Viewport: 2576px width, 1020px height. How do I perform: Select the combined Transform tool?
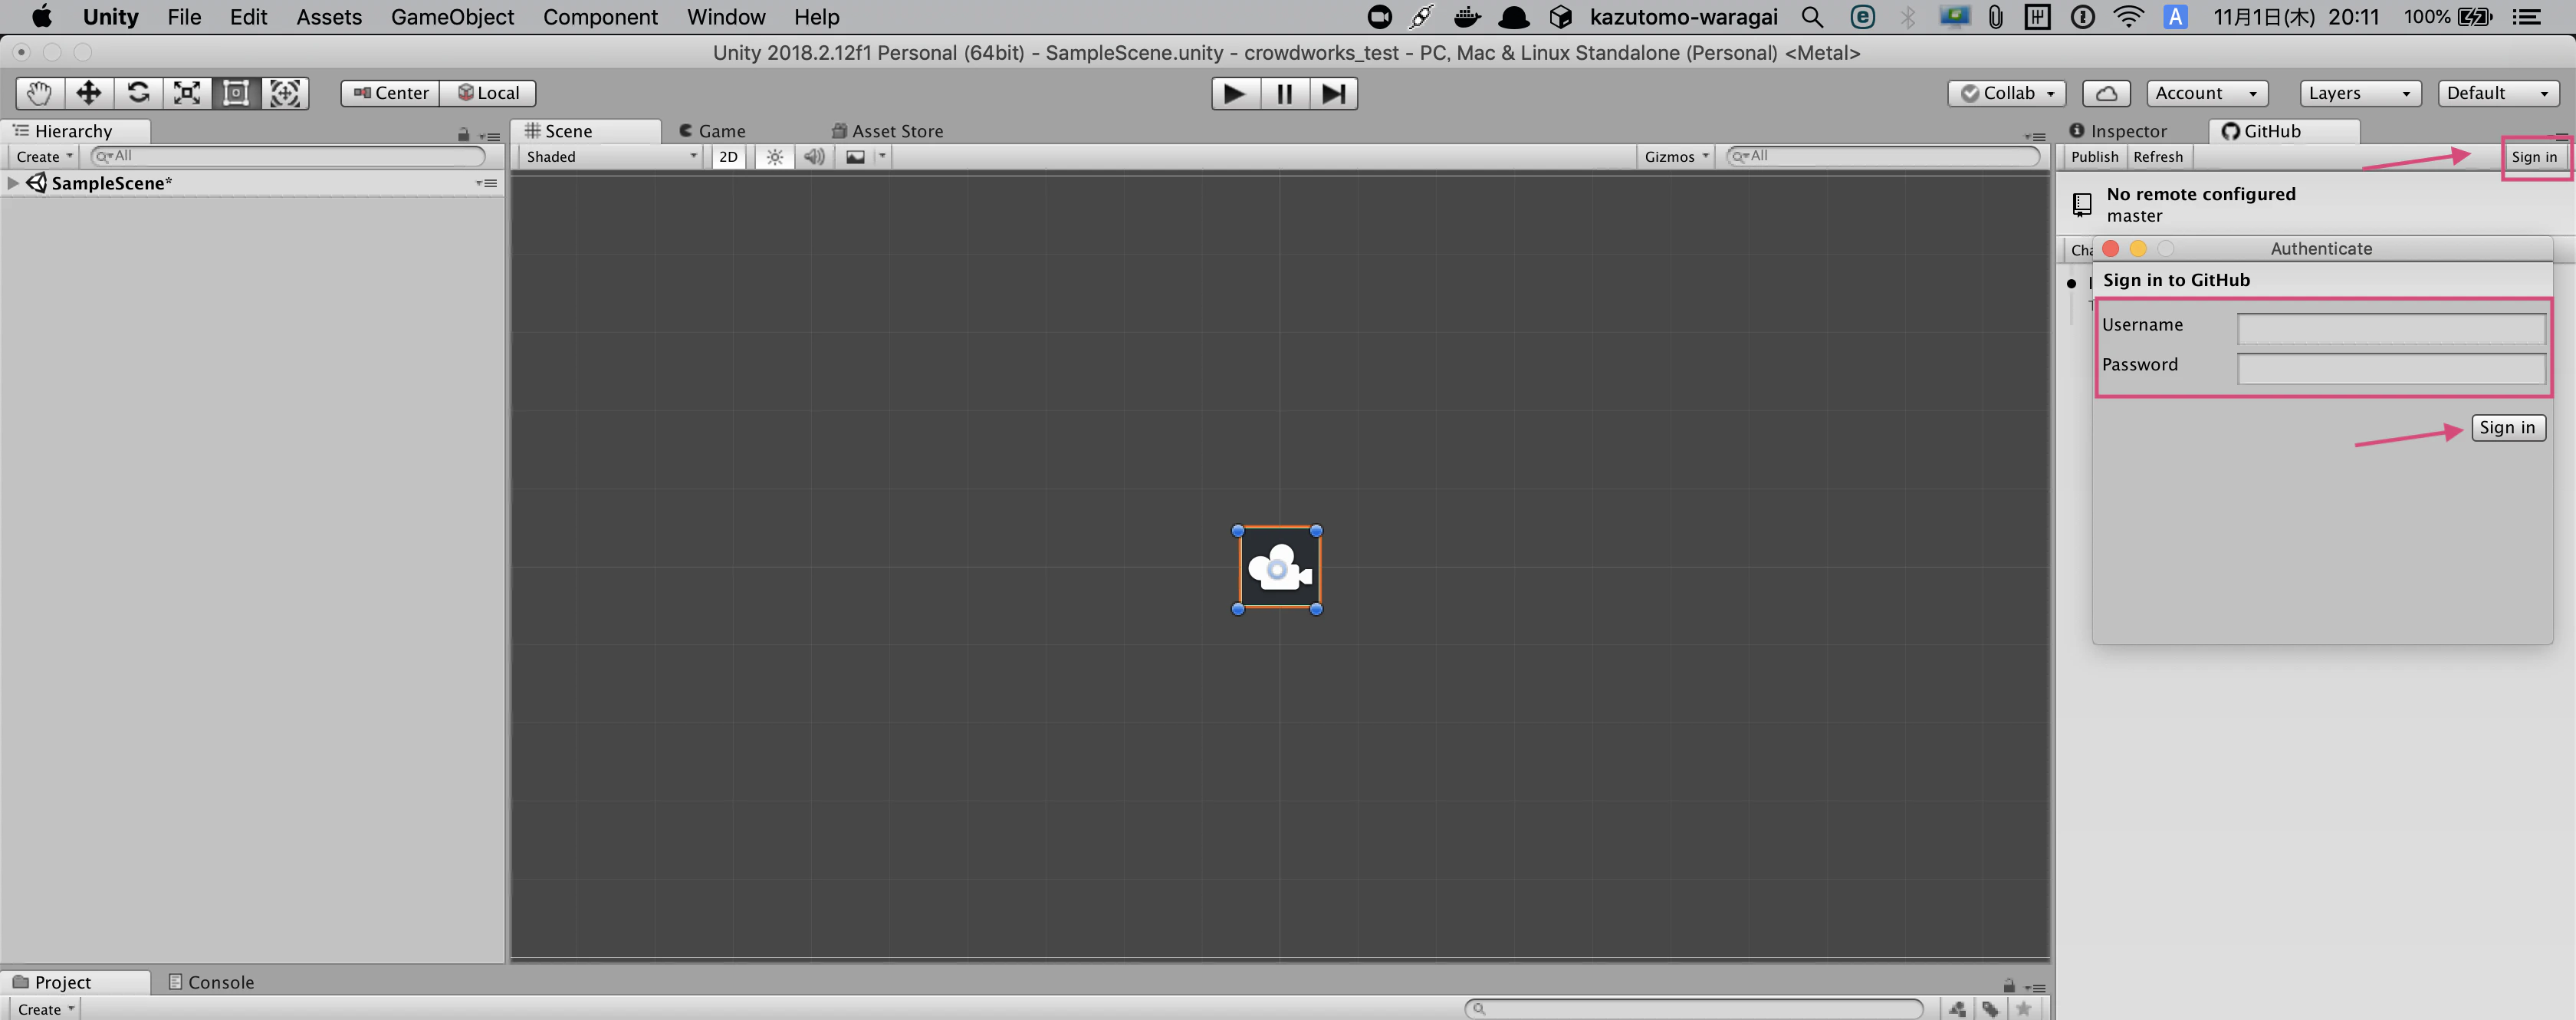click(285, 93)
